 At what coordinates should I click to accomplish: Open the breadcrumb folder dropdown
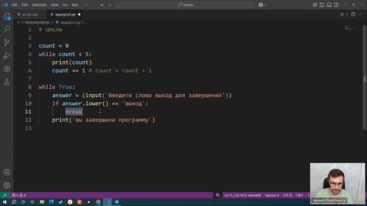37,22
